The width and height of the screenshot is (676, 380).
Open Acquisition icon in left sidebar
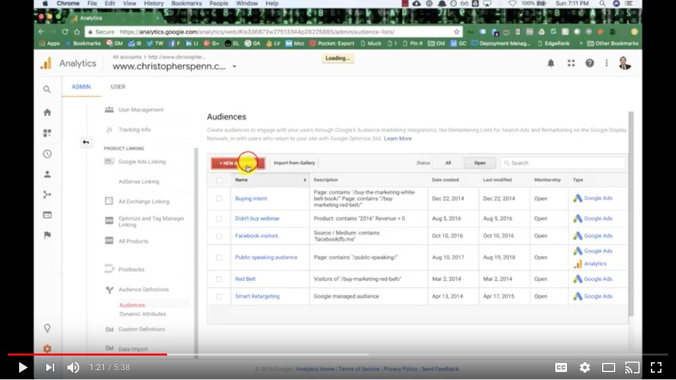point(48,195)
